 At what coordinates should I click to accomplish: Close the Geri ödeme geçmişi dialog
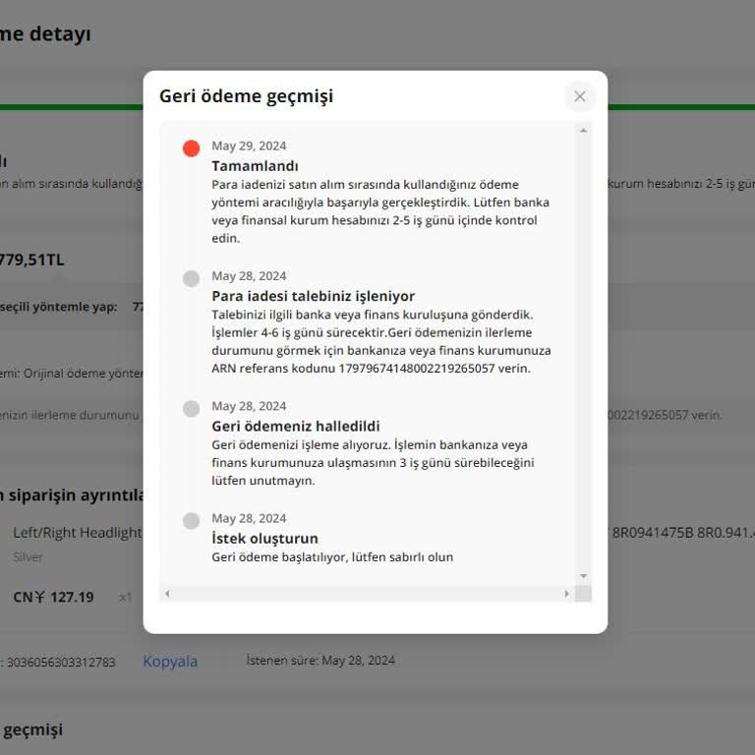click(x=580, y=96)
